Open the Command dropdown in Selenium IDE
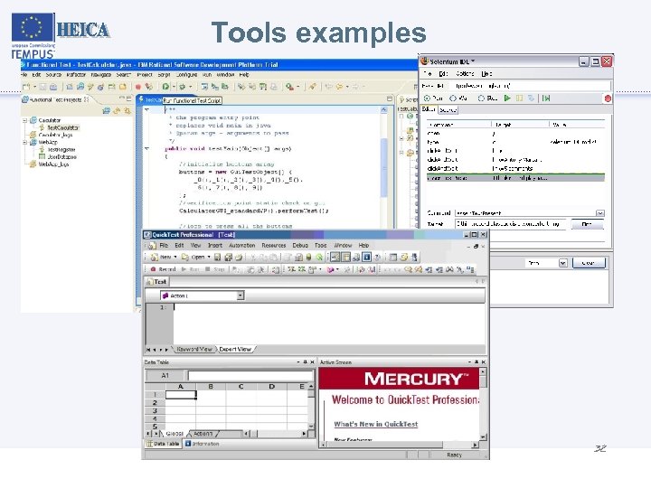 tap(600, 213)
